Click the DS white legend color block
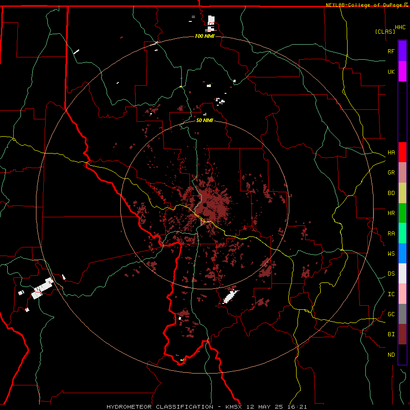The image size is (410, 410). tap(402, 273)
